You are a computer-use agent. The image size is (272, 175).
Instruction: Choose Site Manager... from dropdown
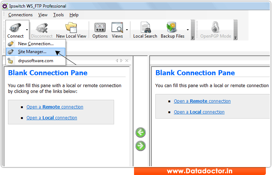(36, 52)
